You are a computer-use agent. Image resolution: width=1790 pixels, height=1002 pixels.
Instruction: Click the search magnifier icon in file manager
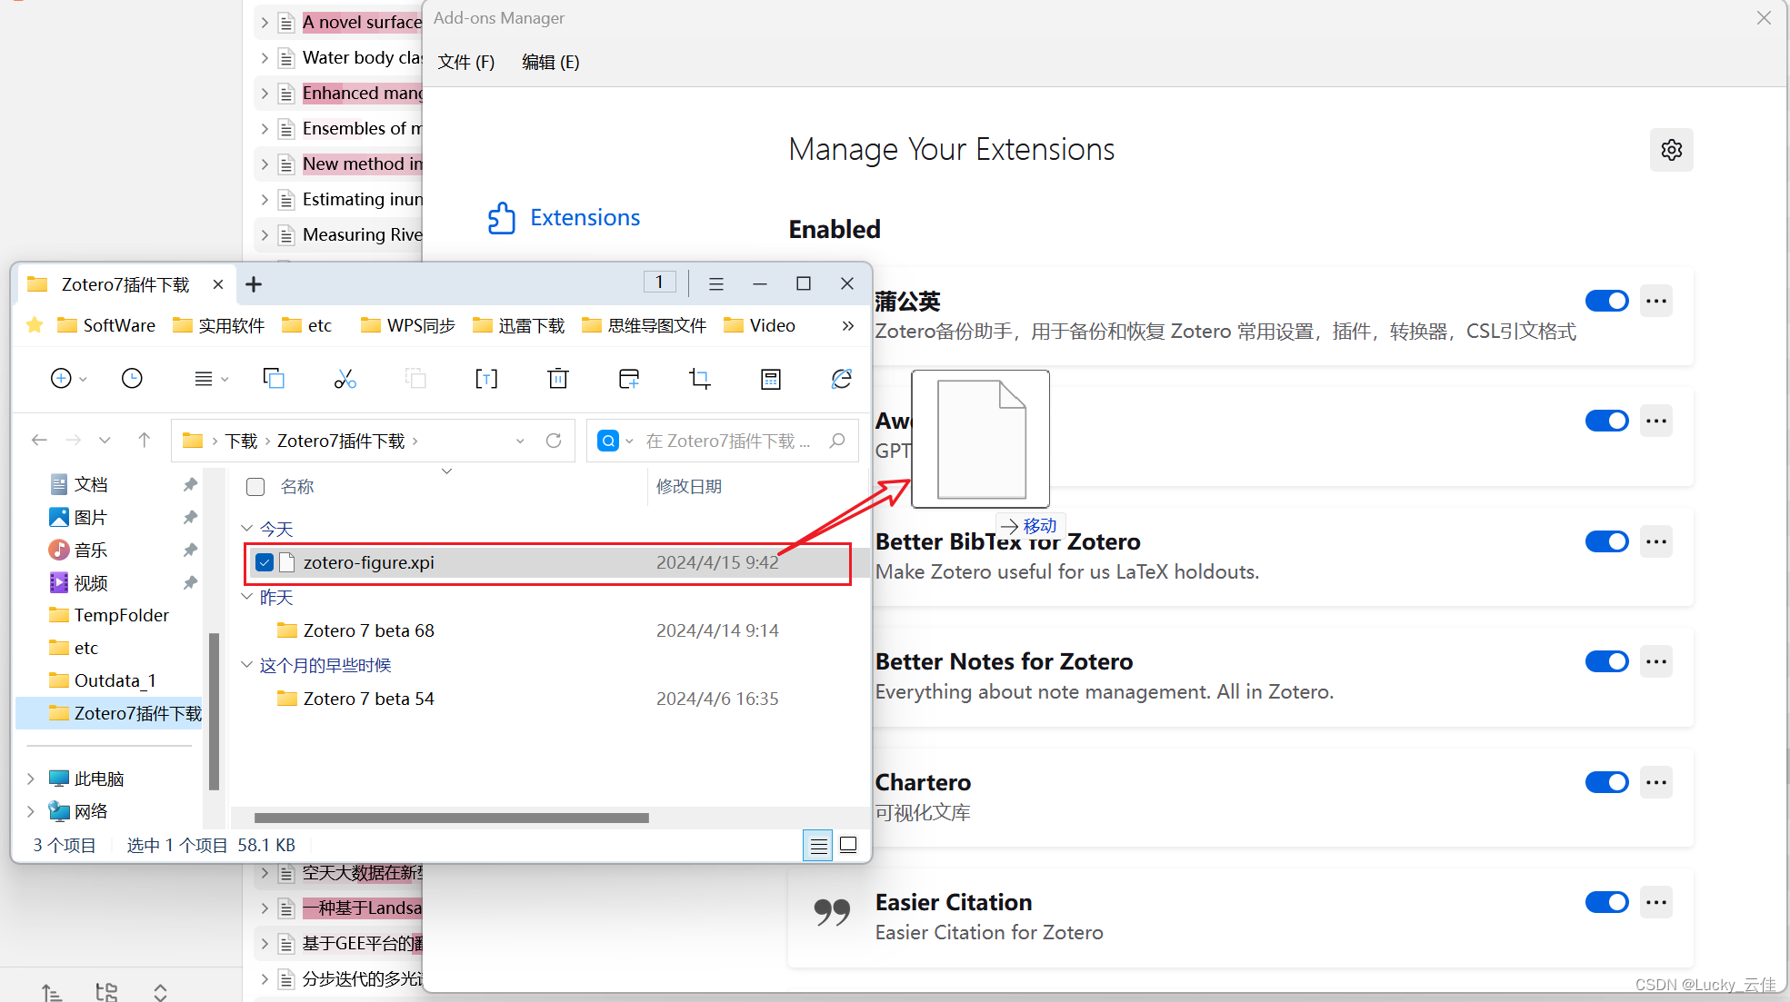click(837, 441)
